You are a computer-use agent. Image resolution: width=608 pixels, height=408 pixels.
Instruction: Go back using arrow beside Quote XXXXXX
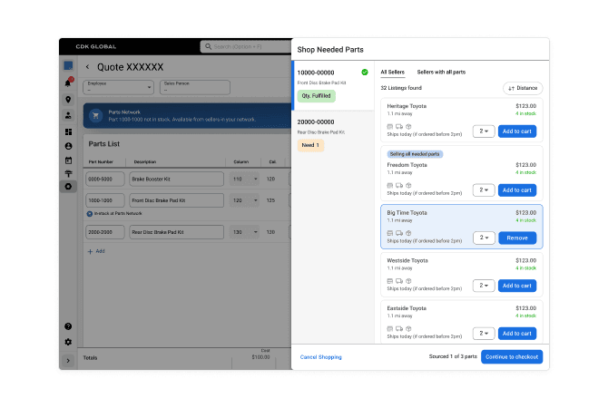(88, 67)
